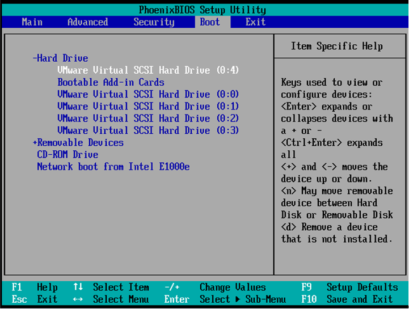Open the Security tab

tap(154, 22)
